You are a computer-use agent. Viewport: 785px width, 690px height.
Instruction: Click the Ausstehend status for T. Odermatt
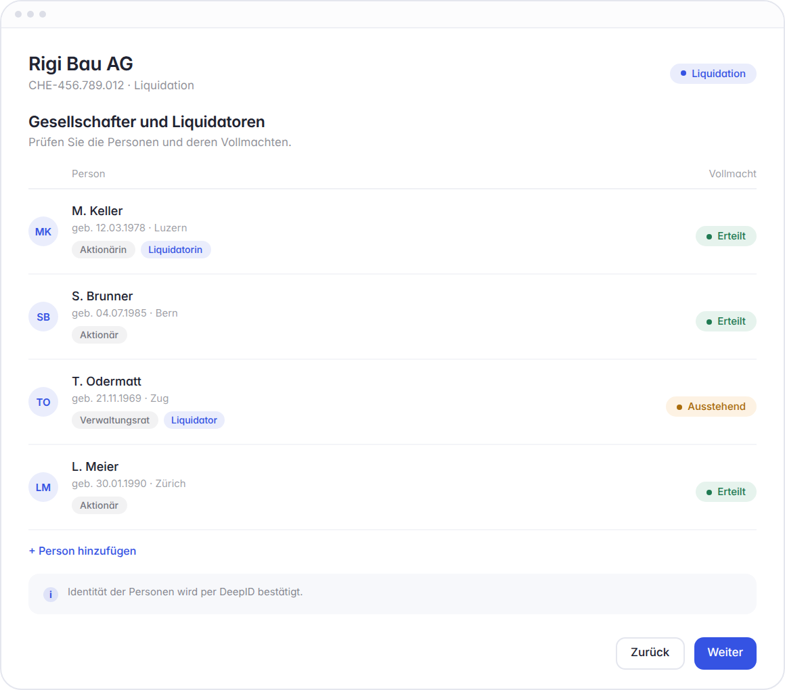point(711,407)
